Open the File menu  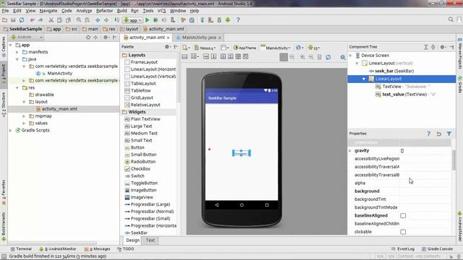coord(5,11)
